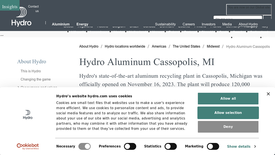The image size is (275, 155).
Task: Click the Allow all button
Action: point(228,99)
